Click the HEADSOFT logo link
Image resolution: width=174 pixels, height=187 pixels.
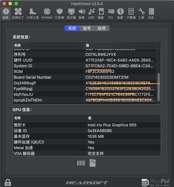click(x=87, y=183)
